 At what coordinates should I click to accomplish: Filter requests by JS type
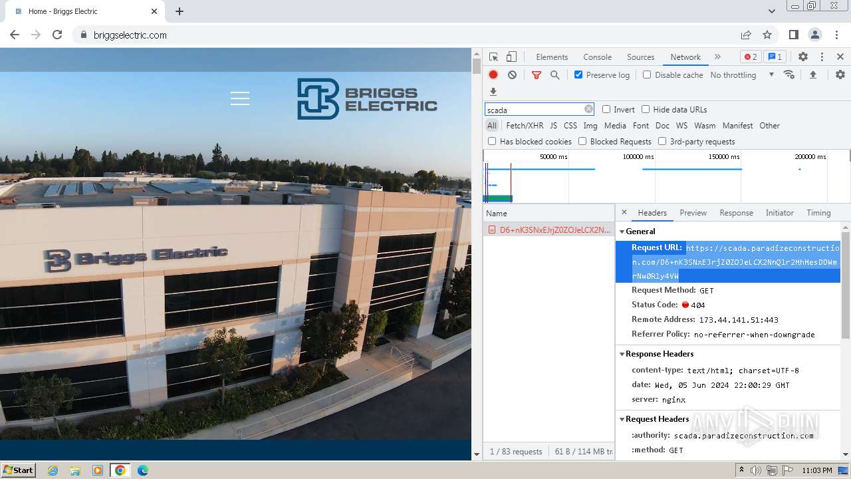553,126
